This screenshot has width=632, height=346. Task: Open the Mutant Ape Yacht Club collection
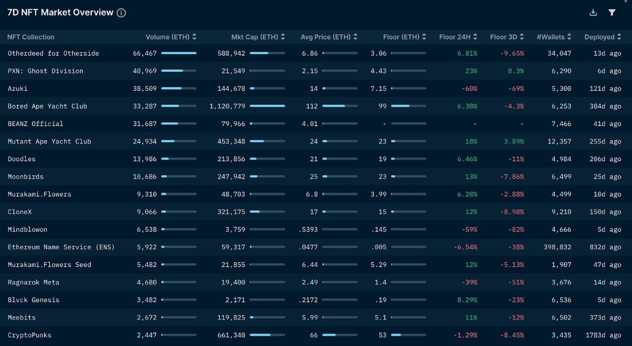pos(49,141)
